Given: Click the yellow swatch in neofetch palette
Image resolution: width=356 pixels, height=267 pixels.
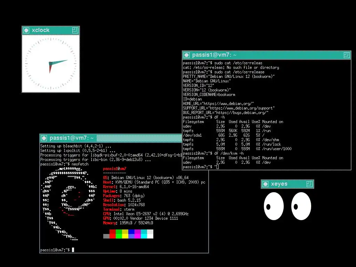Looking at the screenshot, I should pyautogui.click(x=125, y=234).
